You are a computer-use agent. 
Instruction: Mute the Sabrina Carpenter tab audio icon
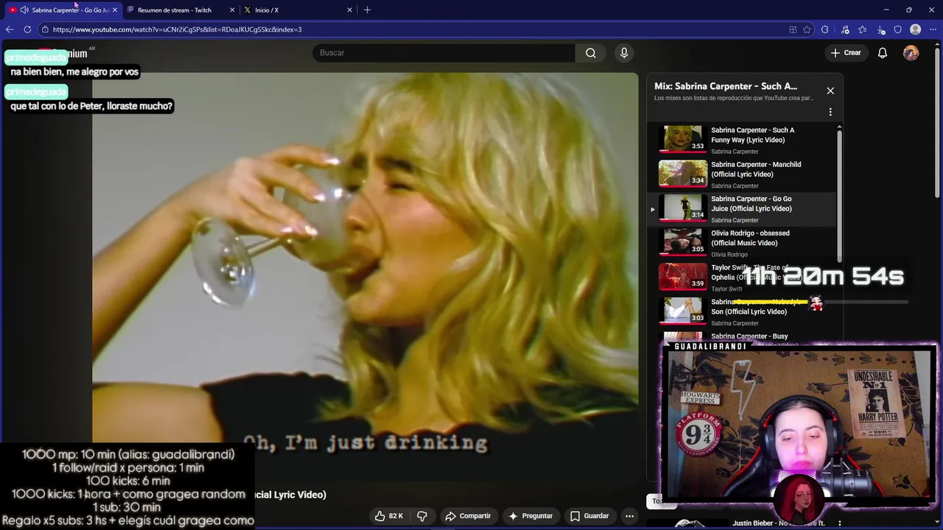click(x=24, y=10)
